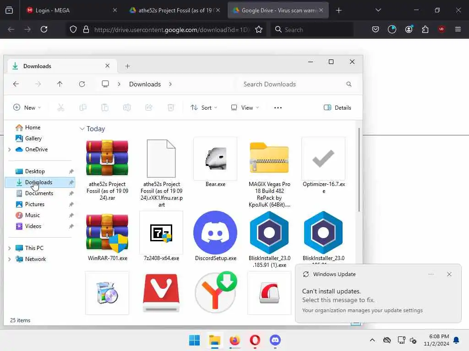Dismiss the Windows Update notification
This screenshot has width=469, height=351.
[449, 274]
